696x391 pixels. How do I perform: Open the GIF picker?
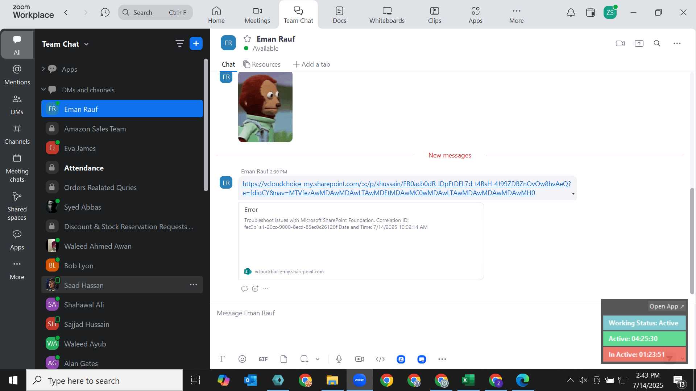point(263,359)
